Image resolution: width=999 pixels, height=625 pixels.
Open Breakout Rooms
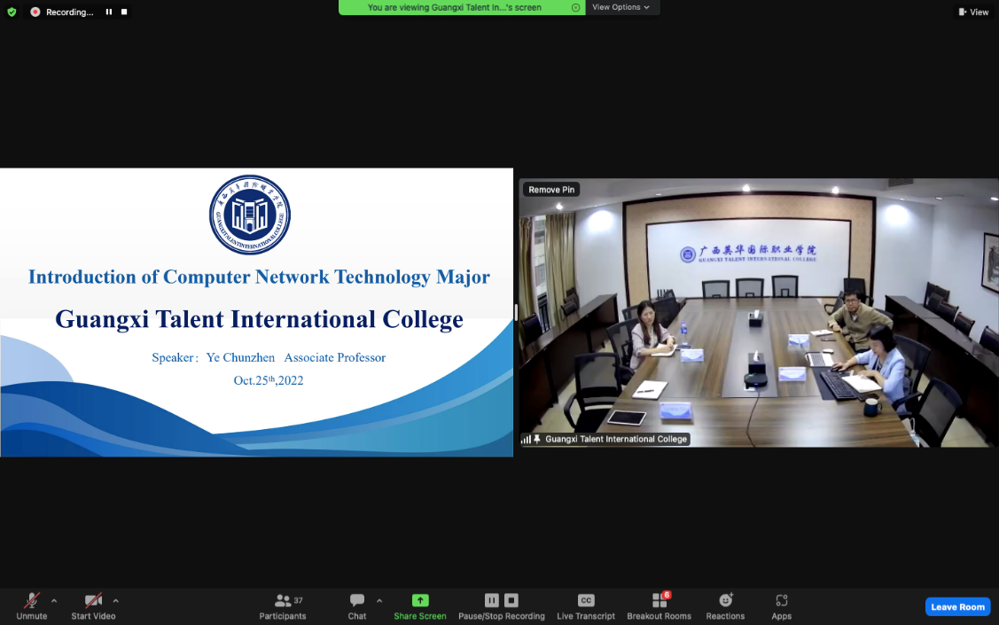(659, 605)
